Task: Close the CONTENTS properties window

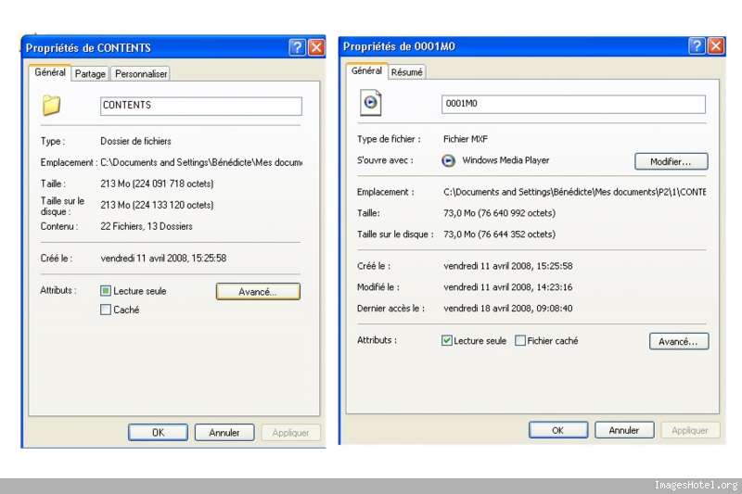Action: coord(316,47)
